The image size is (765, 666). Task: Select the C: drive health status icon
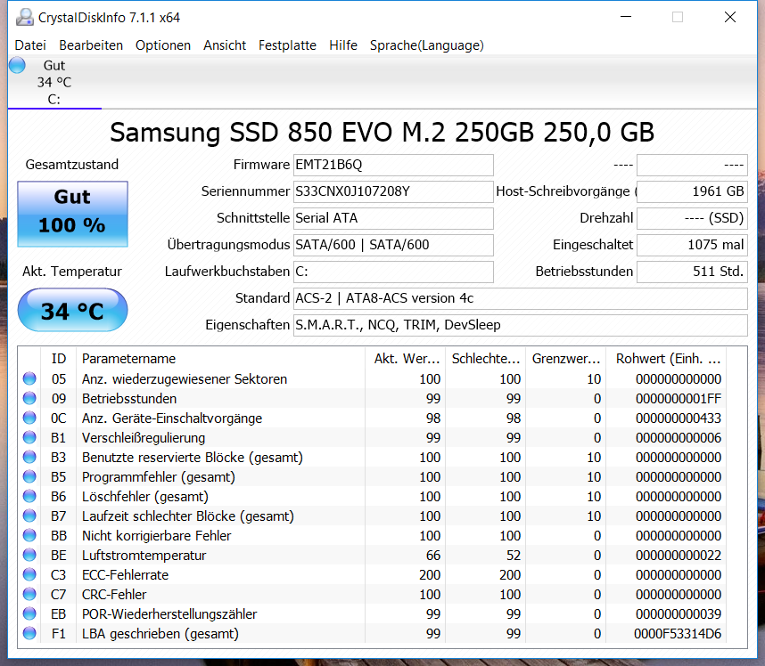(17, 65)
